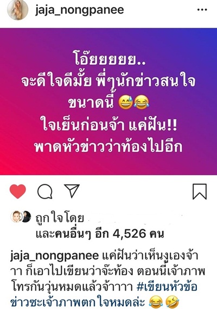Open the three-dot more options menu

202,10
